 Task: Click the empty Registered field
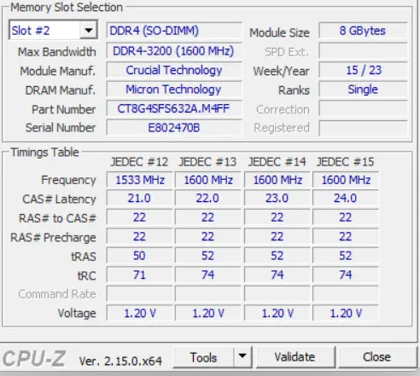(x=363, y=128)
